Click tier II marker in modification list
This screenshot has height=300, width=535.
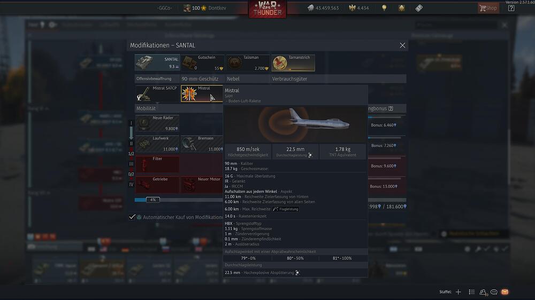click(x=131, y=144)
